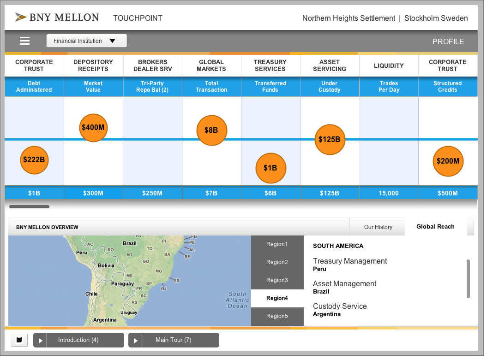Click the SOUTH AMERICA heading

[338, 246]
